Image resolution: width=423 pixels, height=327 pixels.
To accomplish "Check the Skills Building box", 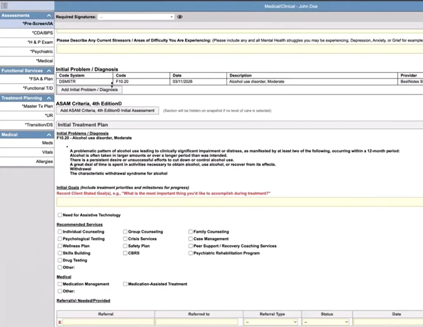I will pos(59,253).
